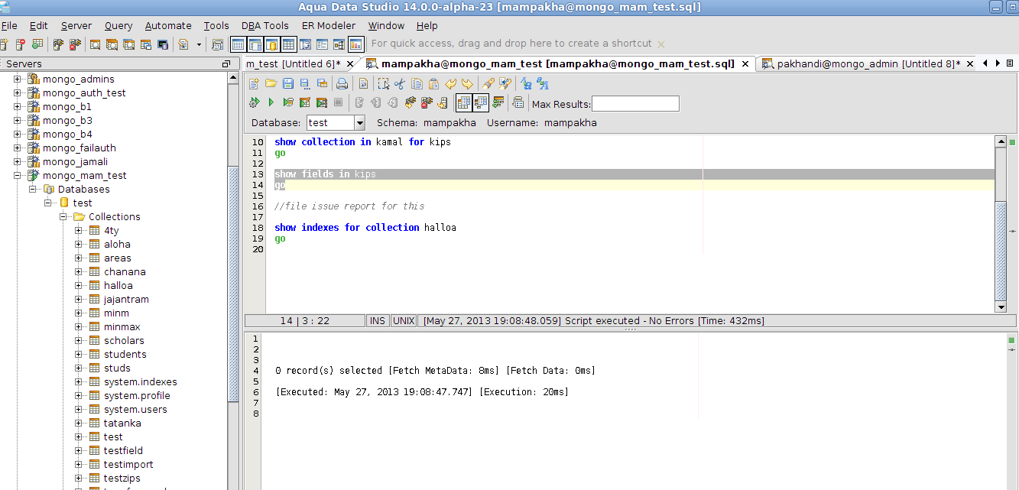Image resolution: width=1019 pixels, height=490 pixels.
Task: Click the new script icon in editor toolbar
Action: [x=254, y=83]
